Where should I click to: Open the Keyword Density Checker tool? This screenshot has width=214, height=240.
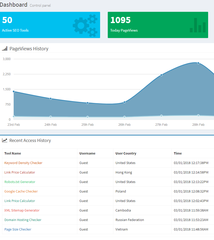pos(23,163)
